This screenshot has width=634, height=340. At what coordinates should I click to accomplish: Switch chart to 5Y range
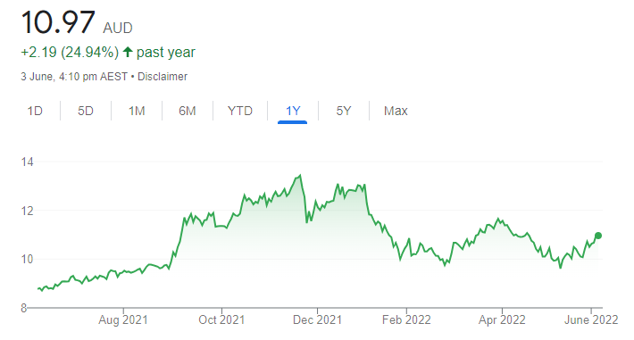tap(344, 111)
